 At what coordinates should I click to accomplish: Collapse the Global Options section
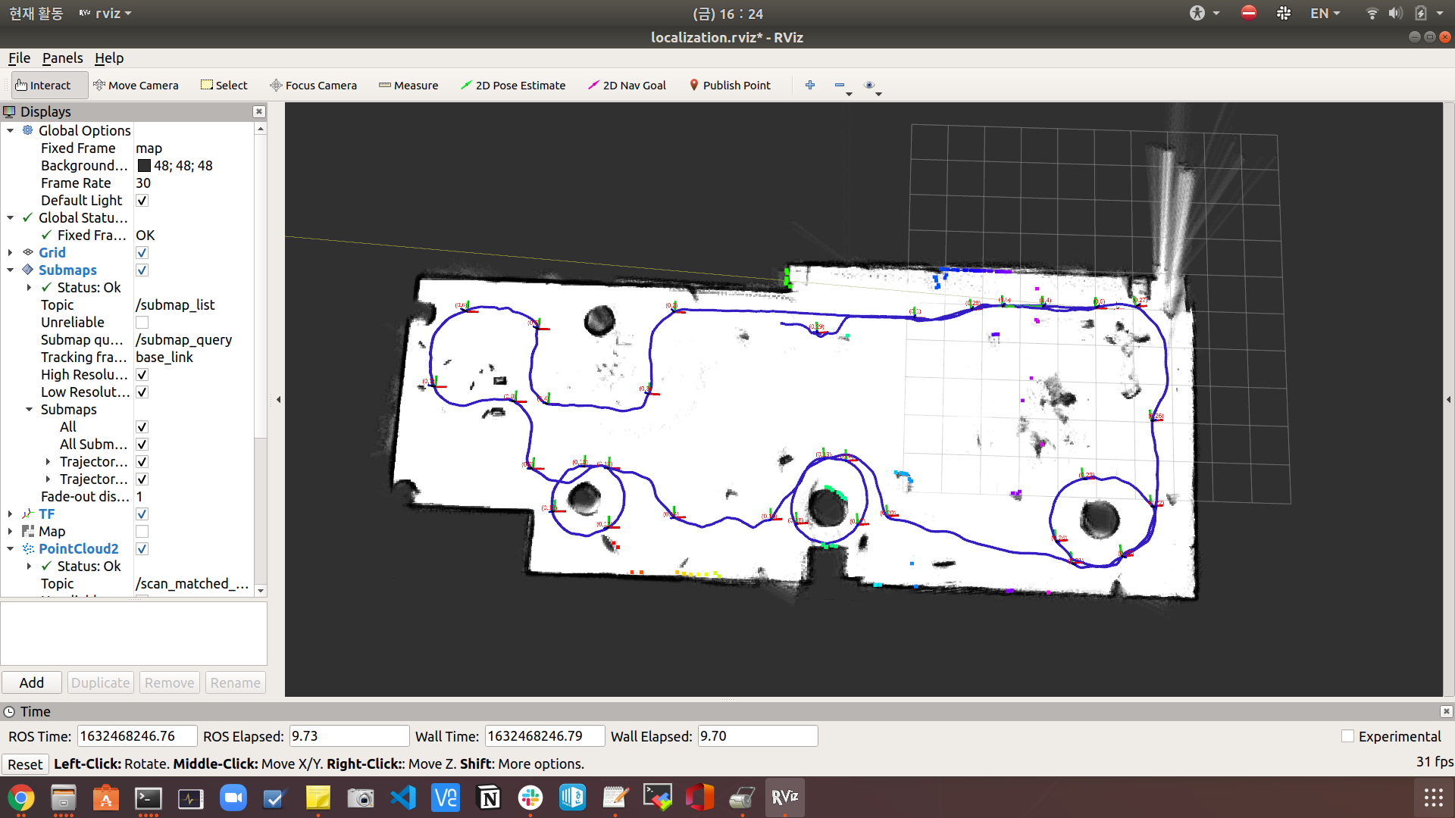click(10, 131)
